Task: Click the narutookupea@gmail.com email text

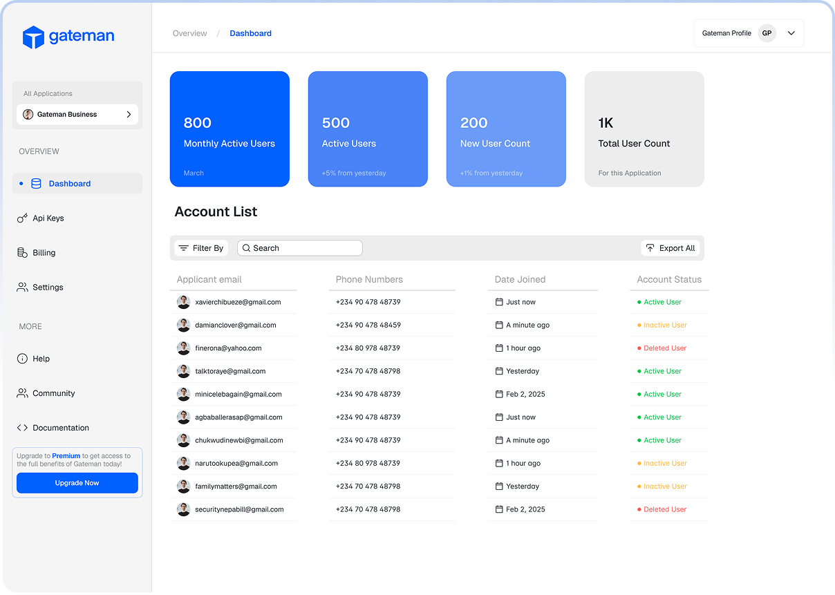Action: [x=236, y=464]
